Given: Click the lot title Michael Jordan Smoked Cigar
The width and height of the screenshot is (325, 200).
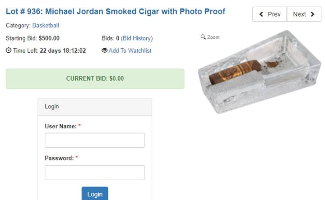Looking at the screenshot, I should [116, 11].
